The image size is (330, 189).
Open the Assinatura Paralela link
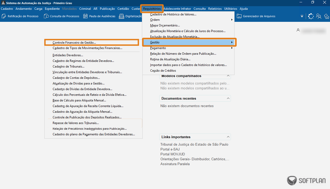[175, 164]
